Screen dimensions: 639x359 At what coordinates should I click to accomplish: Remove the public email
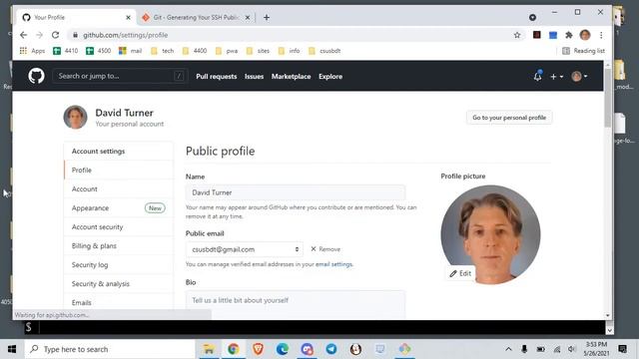[325, 249]
